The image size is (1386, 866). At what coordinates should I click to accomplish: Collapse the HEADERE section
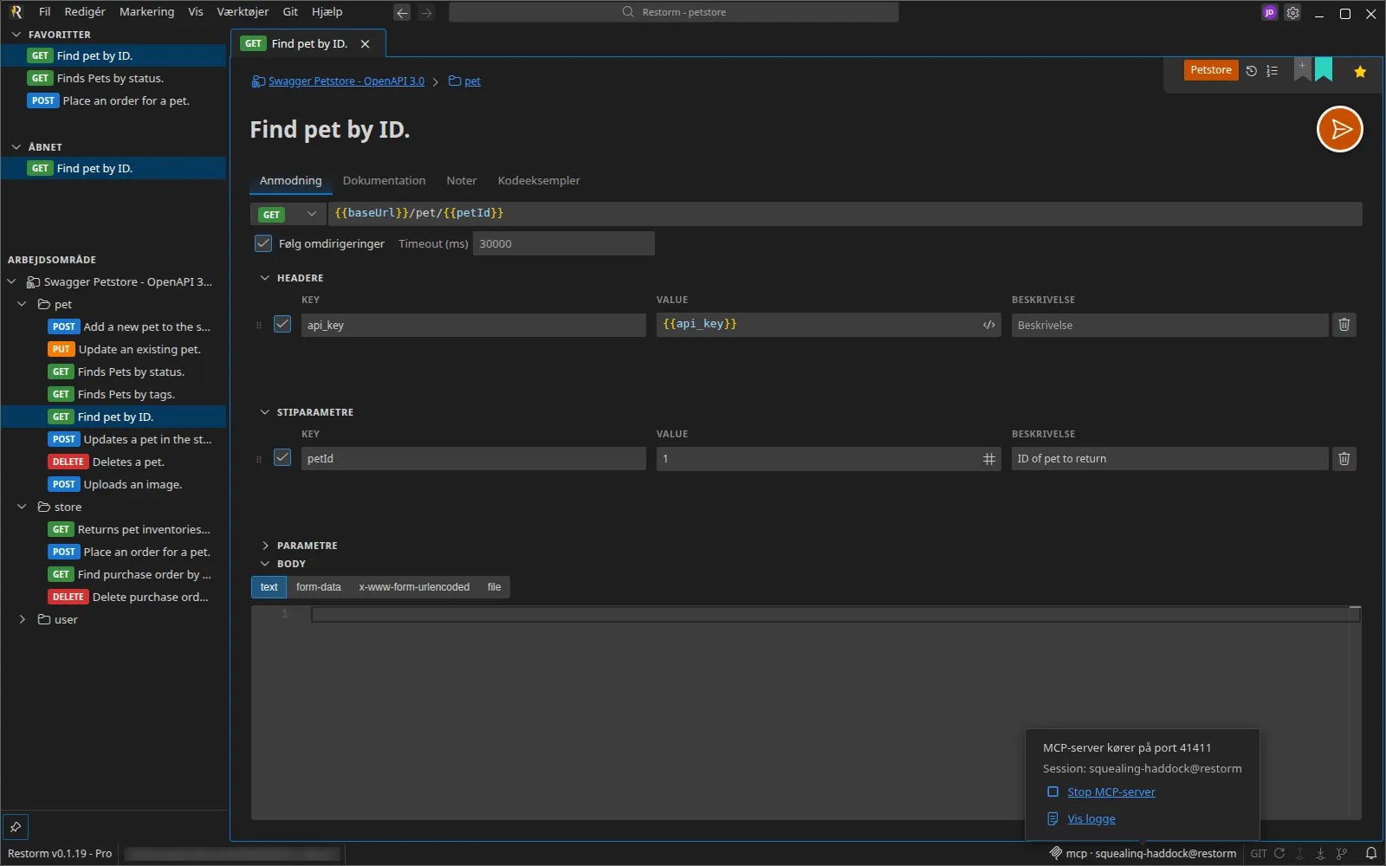pyautogui.click(x=265, y=278)
